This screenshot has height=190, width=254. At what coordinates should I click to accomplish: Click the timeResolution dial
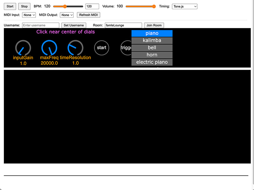(x=75, y=48)
